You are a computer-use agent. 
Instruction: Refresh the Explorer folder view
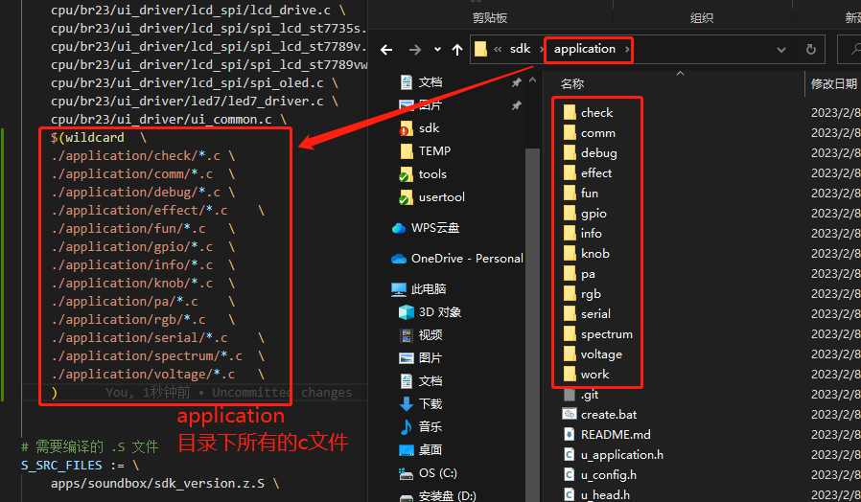810,50
